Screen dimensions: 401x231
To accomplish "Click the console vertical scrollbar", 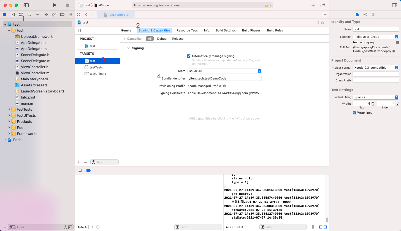I will [x=327, y=220].
